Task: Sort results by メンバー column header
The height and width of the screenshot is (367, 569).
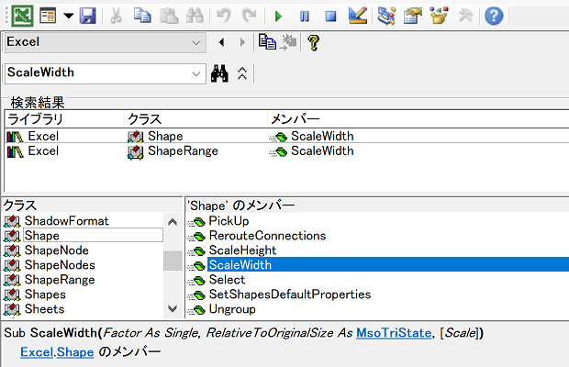Action: (x=418, y=119)
